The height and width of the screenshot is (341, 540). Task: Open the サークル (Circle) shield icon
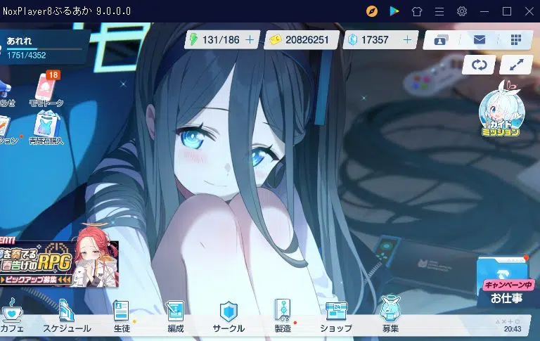(x=228, y=316)
